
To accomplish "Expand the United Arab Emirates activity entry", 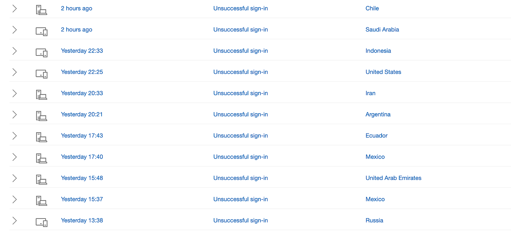I will pos(14,178).
